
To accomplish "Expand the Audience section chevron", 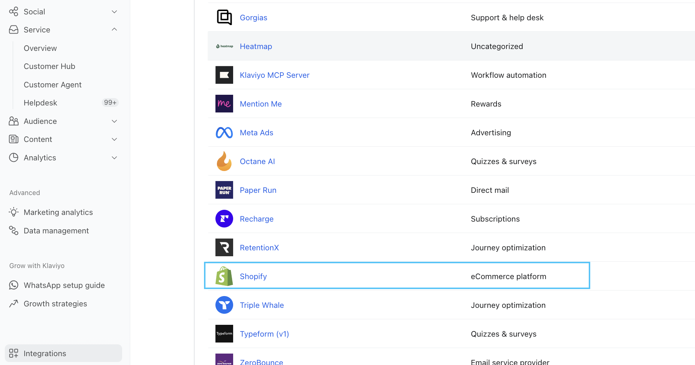I will (x=114, y=121).
